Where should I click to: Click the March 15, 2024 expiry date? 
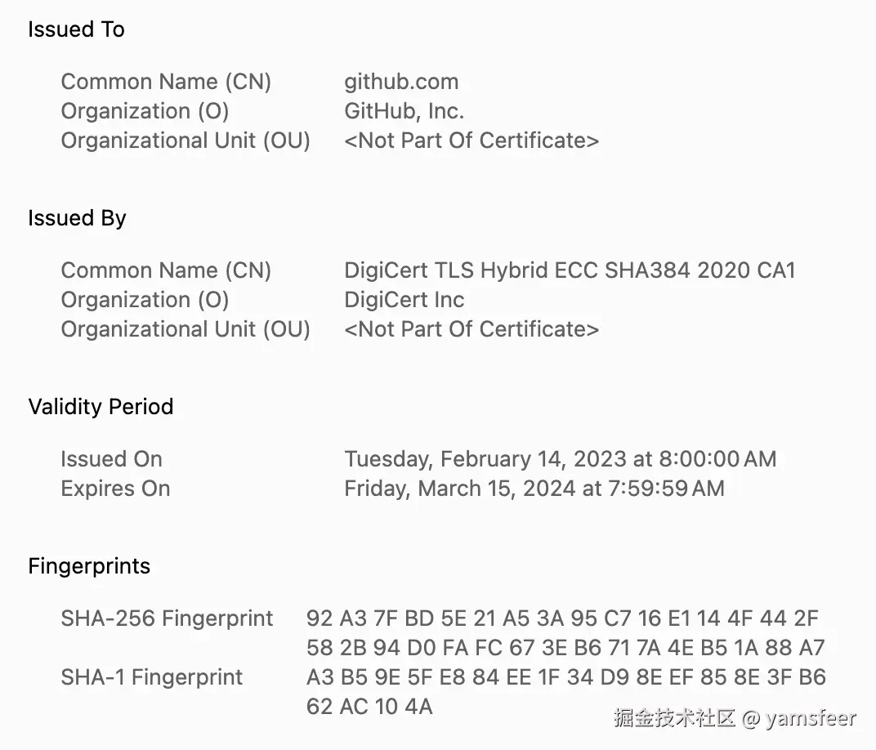(534, 489)
